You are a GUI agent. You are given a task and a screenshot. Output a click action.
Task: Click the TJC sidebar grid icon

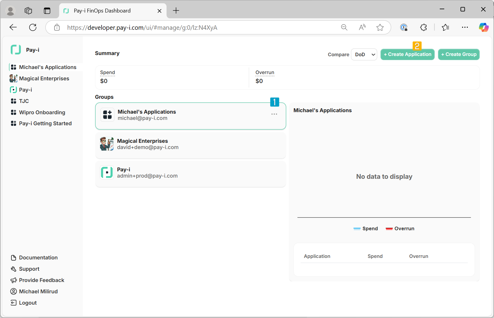pos(13,101)
